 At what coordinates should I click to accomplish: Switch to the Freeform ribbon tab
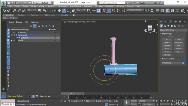[21, 15]
